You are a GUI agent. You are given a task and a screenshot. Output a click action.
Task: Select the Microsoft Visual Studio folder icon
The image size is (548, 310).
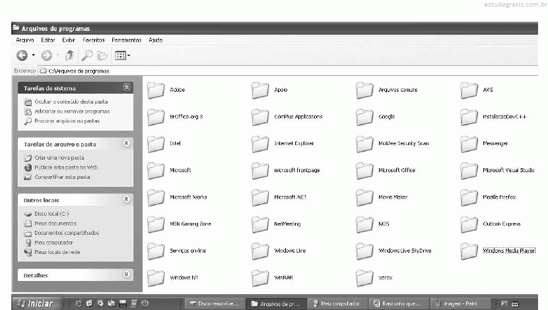[469, 171]
